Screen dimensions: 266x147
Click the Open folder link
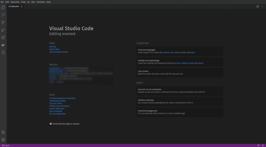click(x=55, y=49)
